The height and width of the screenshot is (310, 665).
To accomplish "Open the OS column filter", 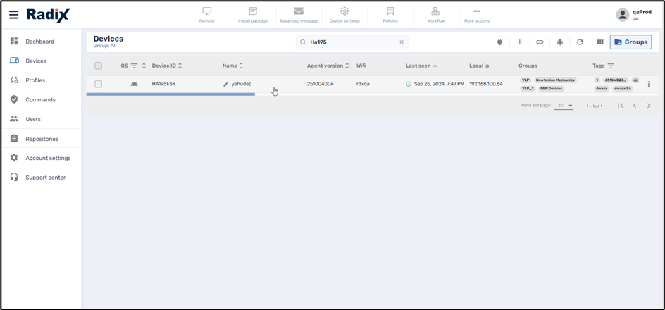I will [134, 66].
